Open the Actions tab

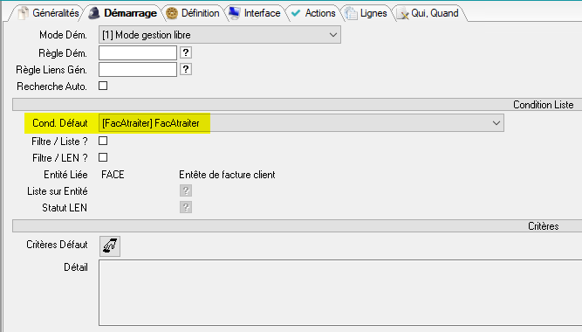click(x=313, y=13)
